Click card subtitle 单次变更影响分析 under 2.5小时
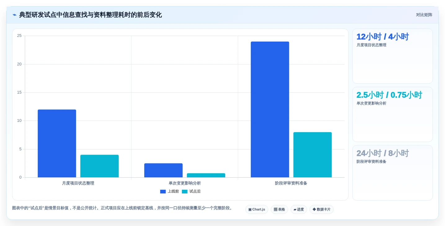This screenshot has height=226, width=445. [x=372, y=103]
